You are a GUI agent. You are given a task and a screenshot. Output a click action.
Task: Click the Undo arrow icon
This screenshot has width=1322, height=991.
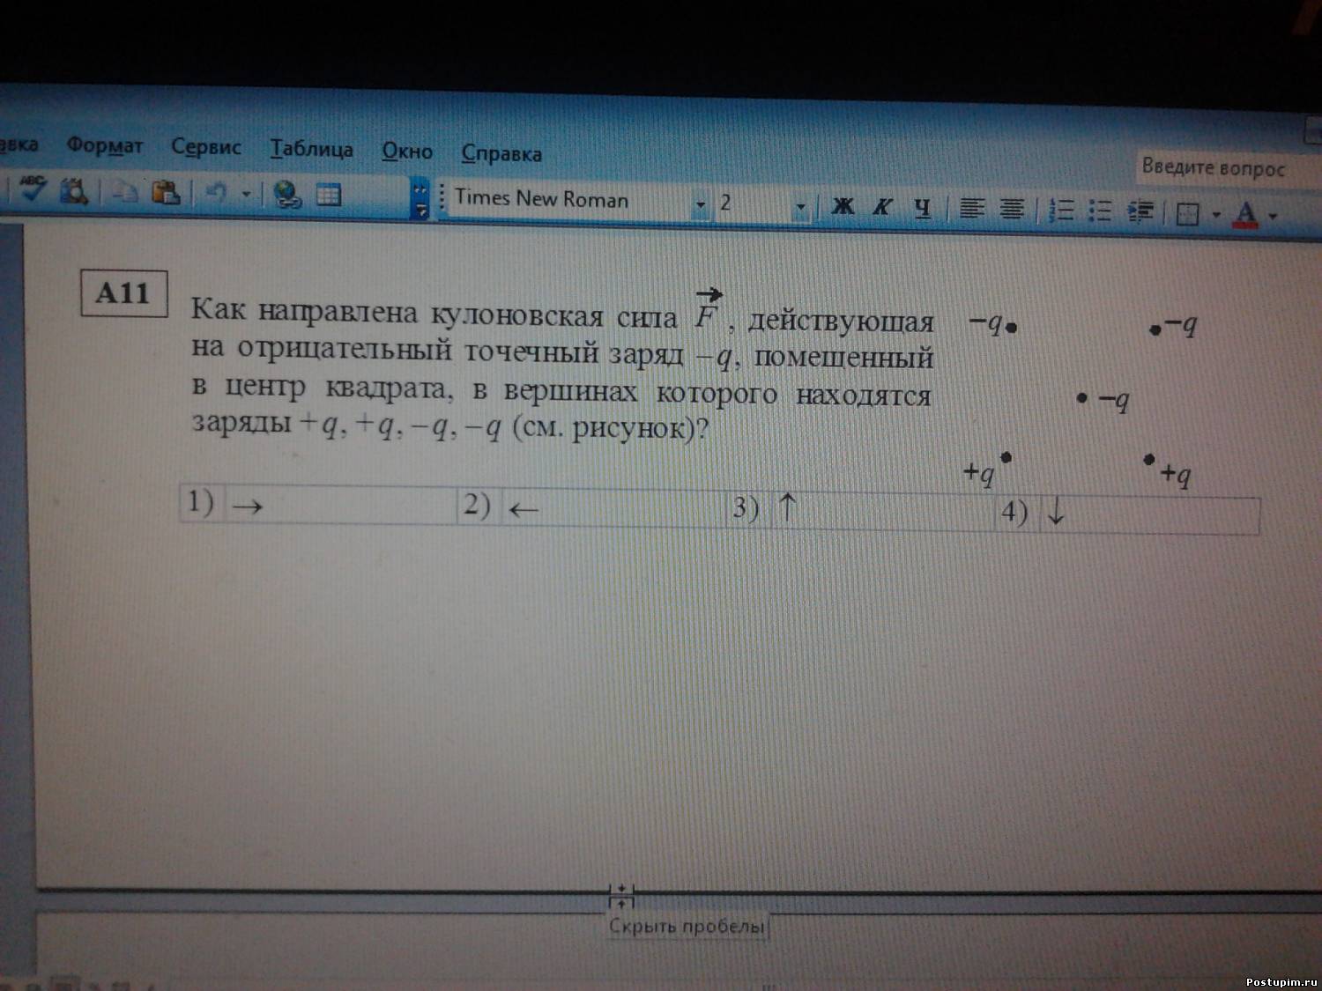[x=216, y=193]
